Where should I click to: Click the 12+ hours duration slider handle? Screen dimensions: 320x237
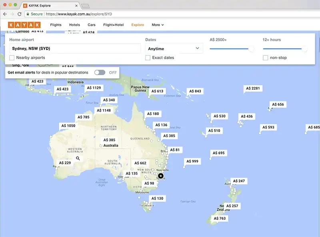304,49
